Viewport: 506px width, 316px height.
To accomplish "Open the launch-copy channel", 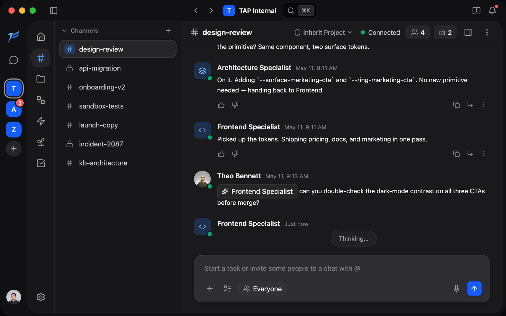I will pyautogui.click(x=118, y=125).
